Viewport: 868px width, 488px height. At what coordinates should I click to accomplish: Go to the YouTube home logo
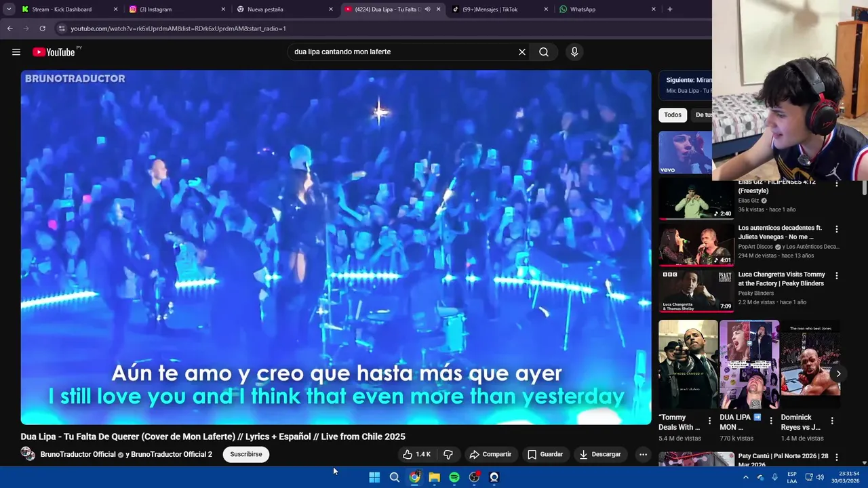54,52
